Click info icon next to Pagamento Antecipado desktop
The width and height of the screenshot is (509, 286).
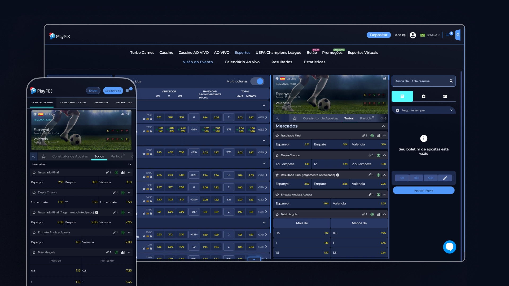[x=338, y=175]
